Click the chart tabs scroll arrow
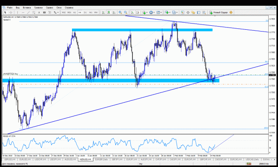The image size is (278, 167). 274,159
